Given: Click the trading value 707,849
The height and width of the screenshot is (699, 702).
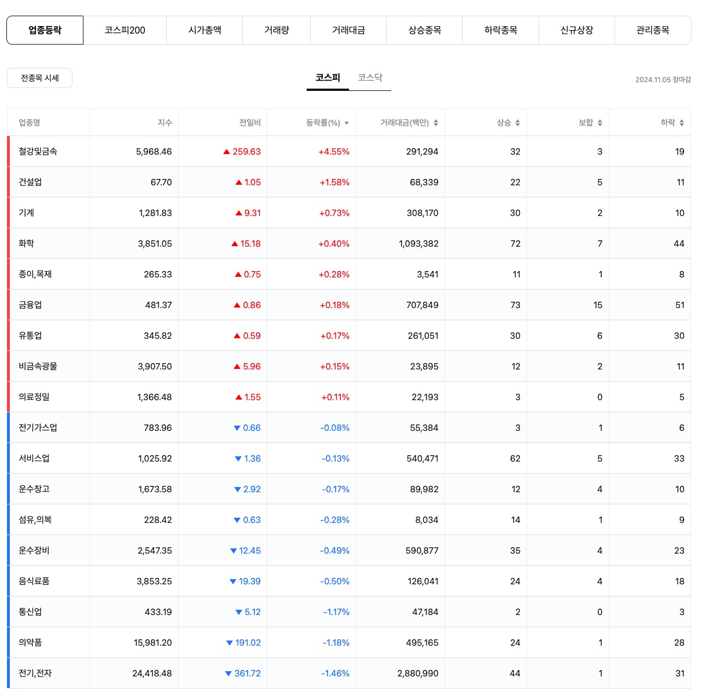Looking at the screenshot, I should pyautogui.click(x=423, y=305).
